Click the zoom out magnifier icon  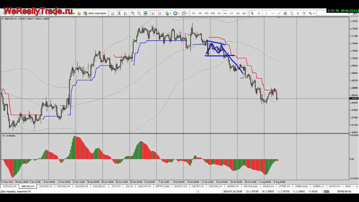coord(139,13)
